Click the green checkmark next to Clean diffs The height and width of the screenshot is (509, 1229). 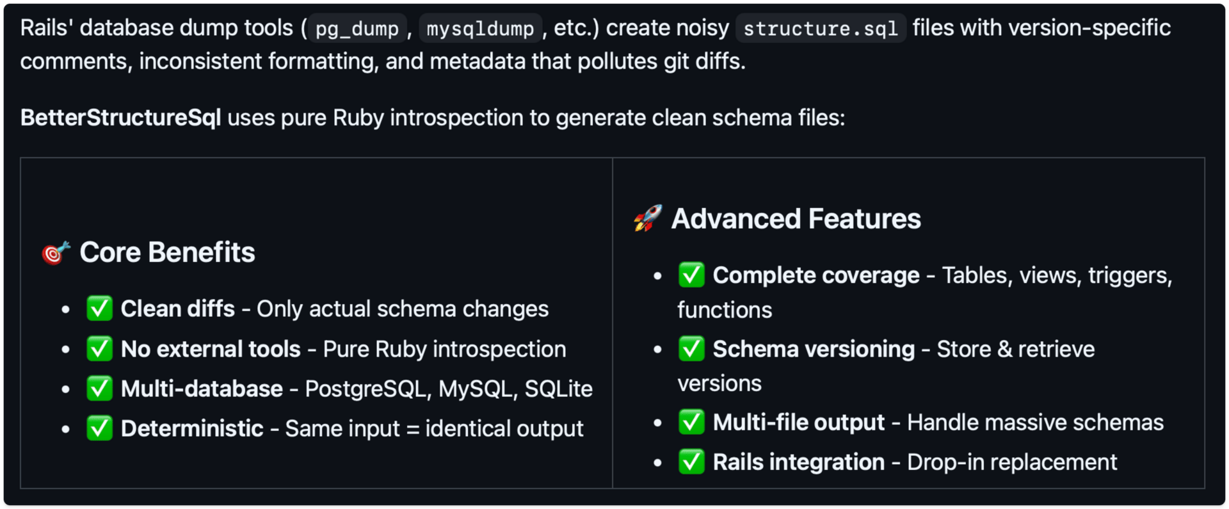click(100, 309)
